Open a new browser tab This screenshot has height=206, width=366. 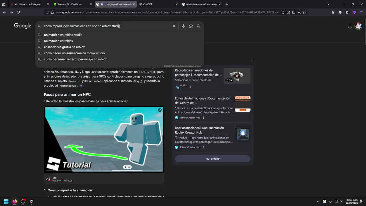point(227,4)
